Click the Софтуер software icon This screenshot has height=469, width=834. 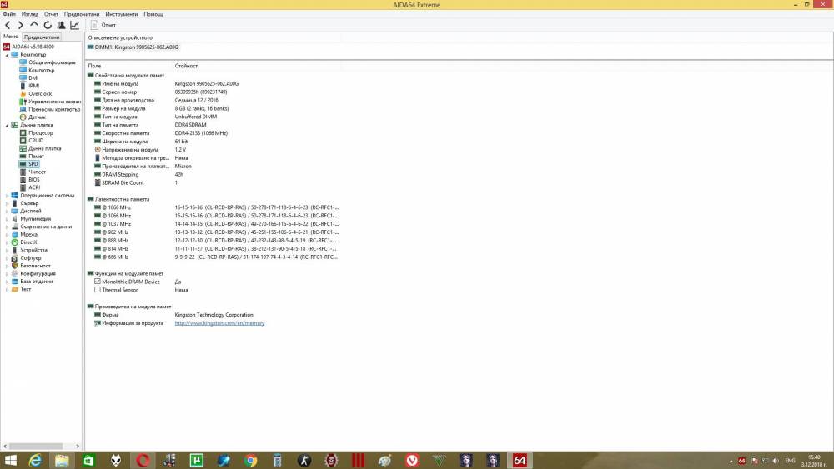tap(15, 258)
